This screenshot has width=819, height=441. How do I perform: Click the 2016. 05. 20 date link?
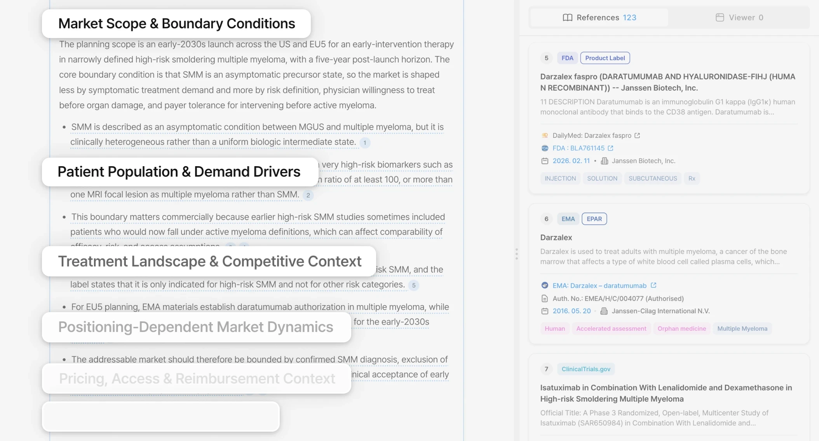(572, 311)
